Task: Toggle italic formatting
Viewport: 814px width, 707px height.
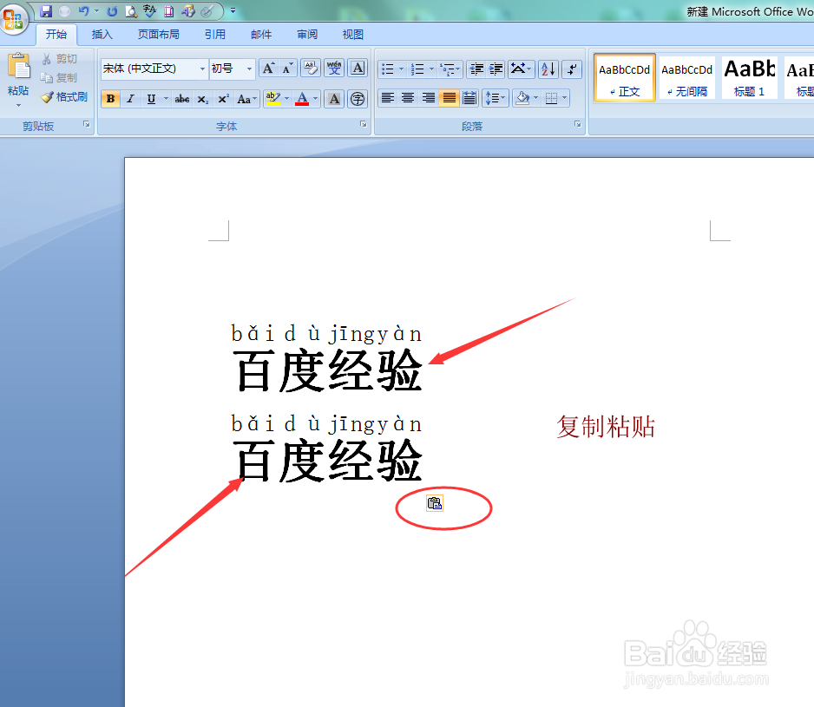Action: click(131, 99)
